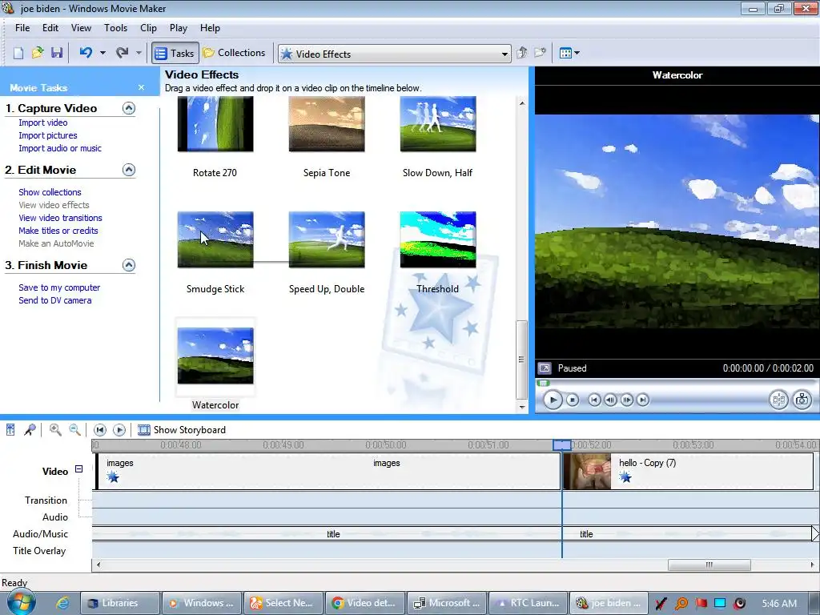Click the timeline playhead marker
This screenshot has height=615, width=820.
pos(562,445)
